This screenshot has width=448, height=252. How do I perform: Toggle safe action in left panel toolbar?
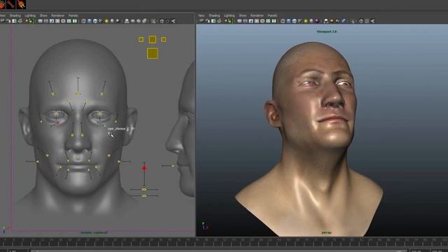pyautogui.click(x=69, y=21)
